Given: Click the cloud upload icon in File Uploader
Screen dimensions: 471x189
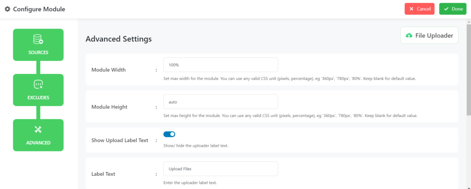Looking at the screenshot, I should (x=409, y=35).
